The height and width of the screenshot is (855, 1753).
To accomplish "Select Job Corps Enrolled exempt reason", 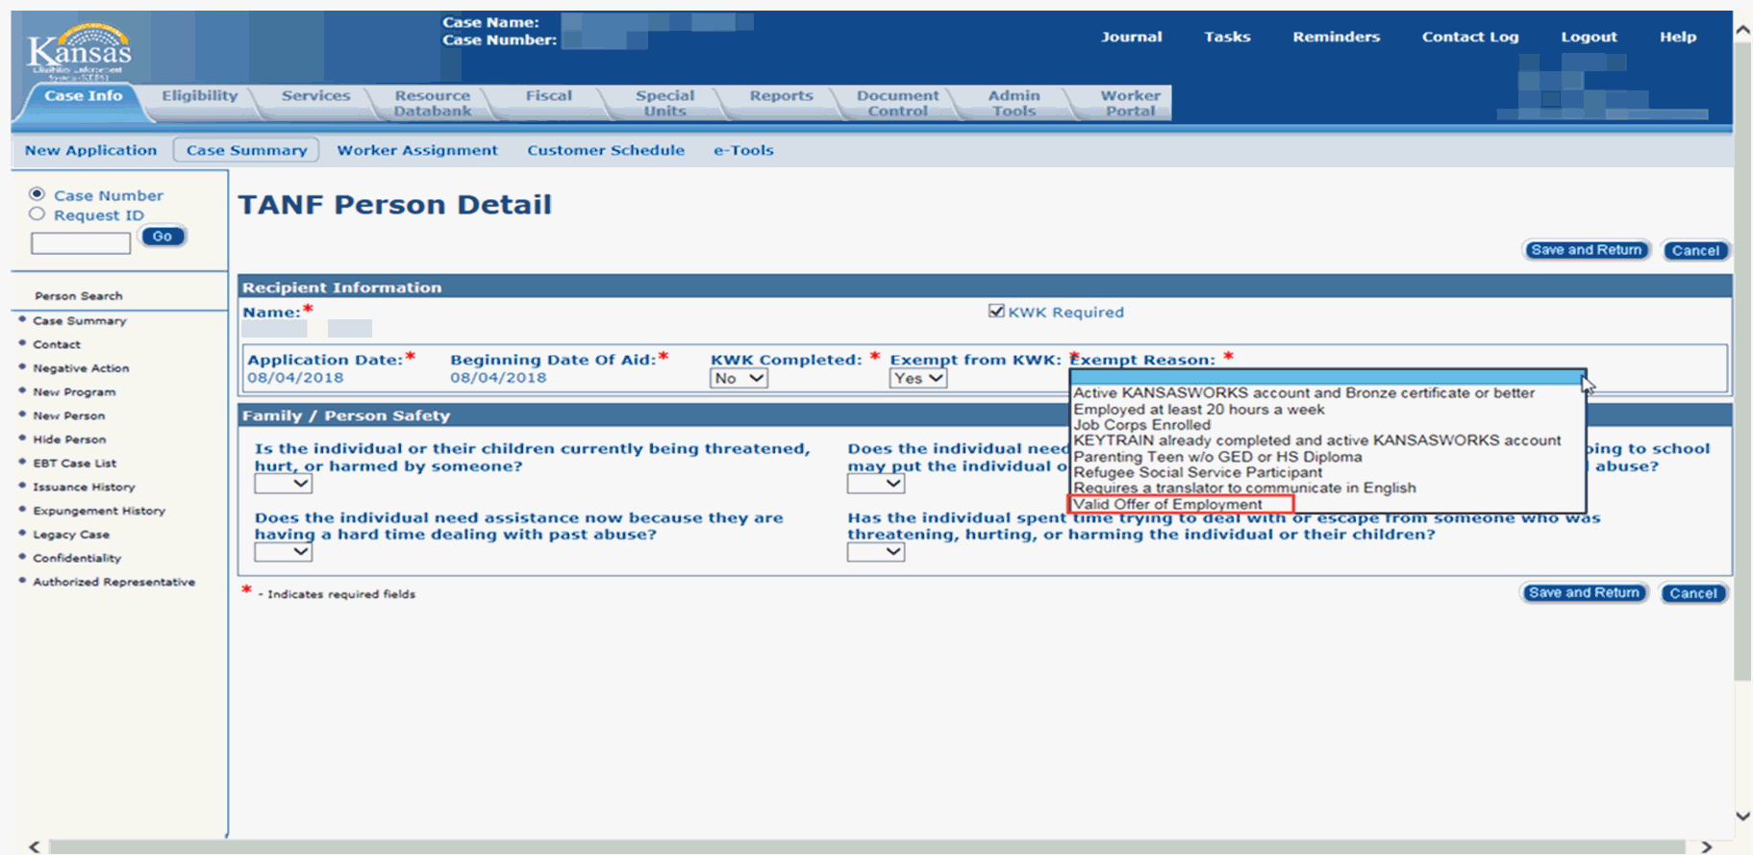I will tap(1141, 425).
